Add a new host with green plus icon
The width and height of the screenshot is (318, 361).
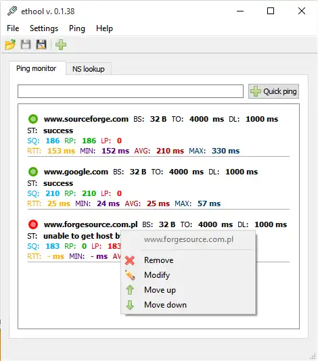[x=61, y=45]
